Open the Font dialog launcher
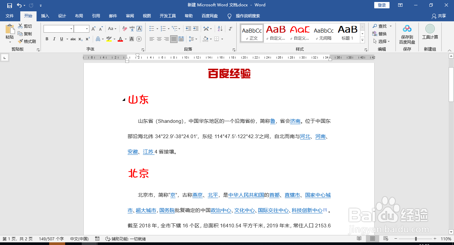 tap(142, 50)
